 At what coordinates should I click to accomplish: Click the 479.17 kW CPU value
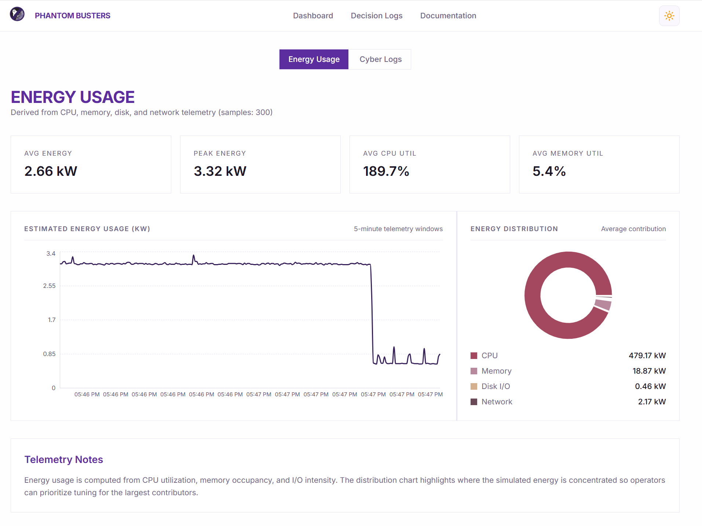coord(647,356)
